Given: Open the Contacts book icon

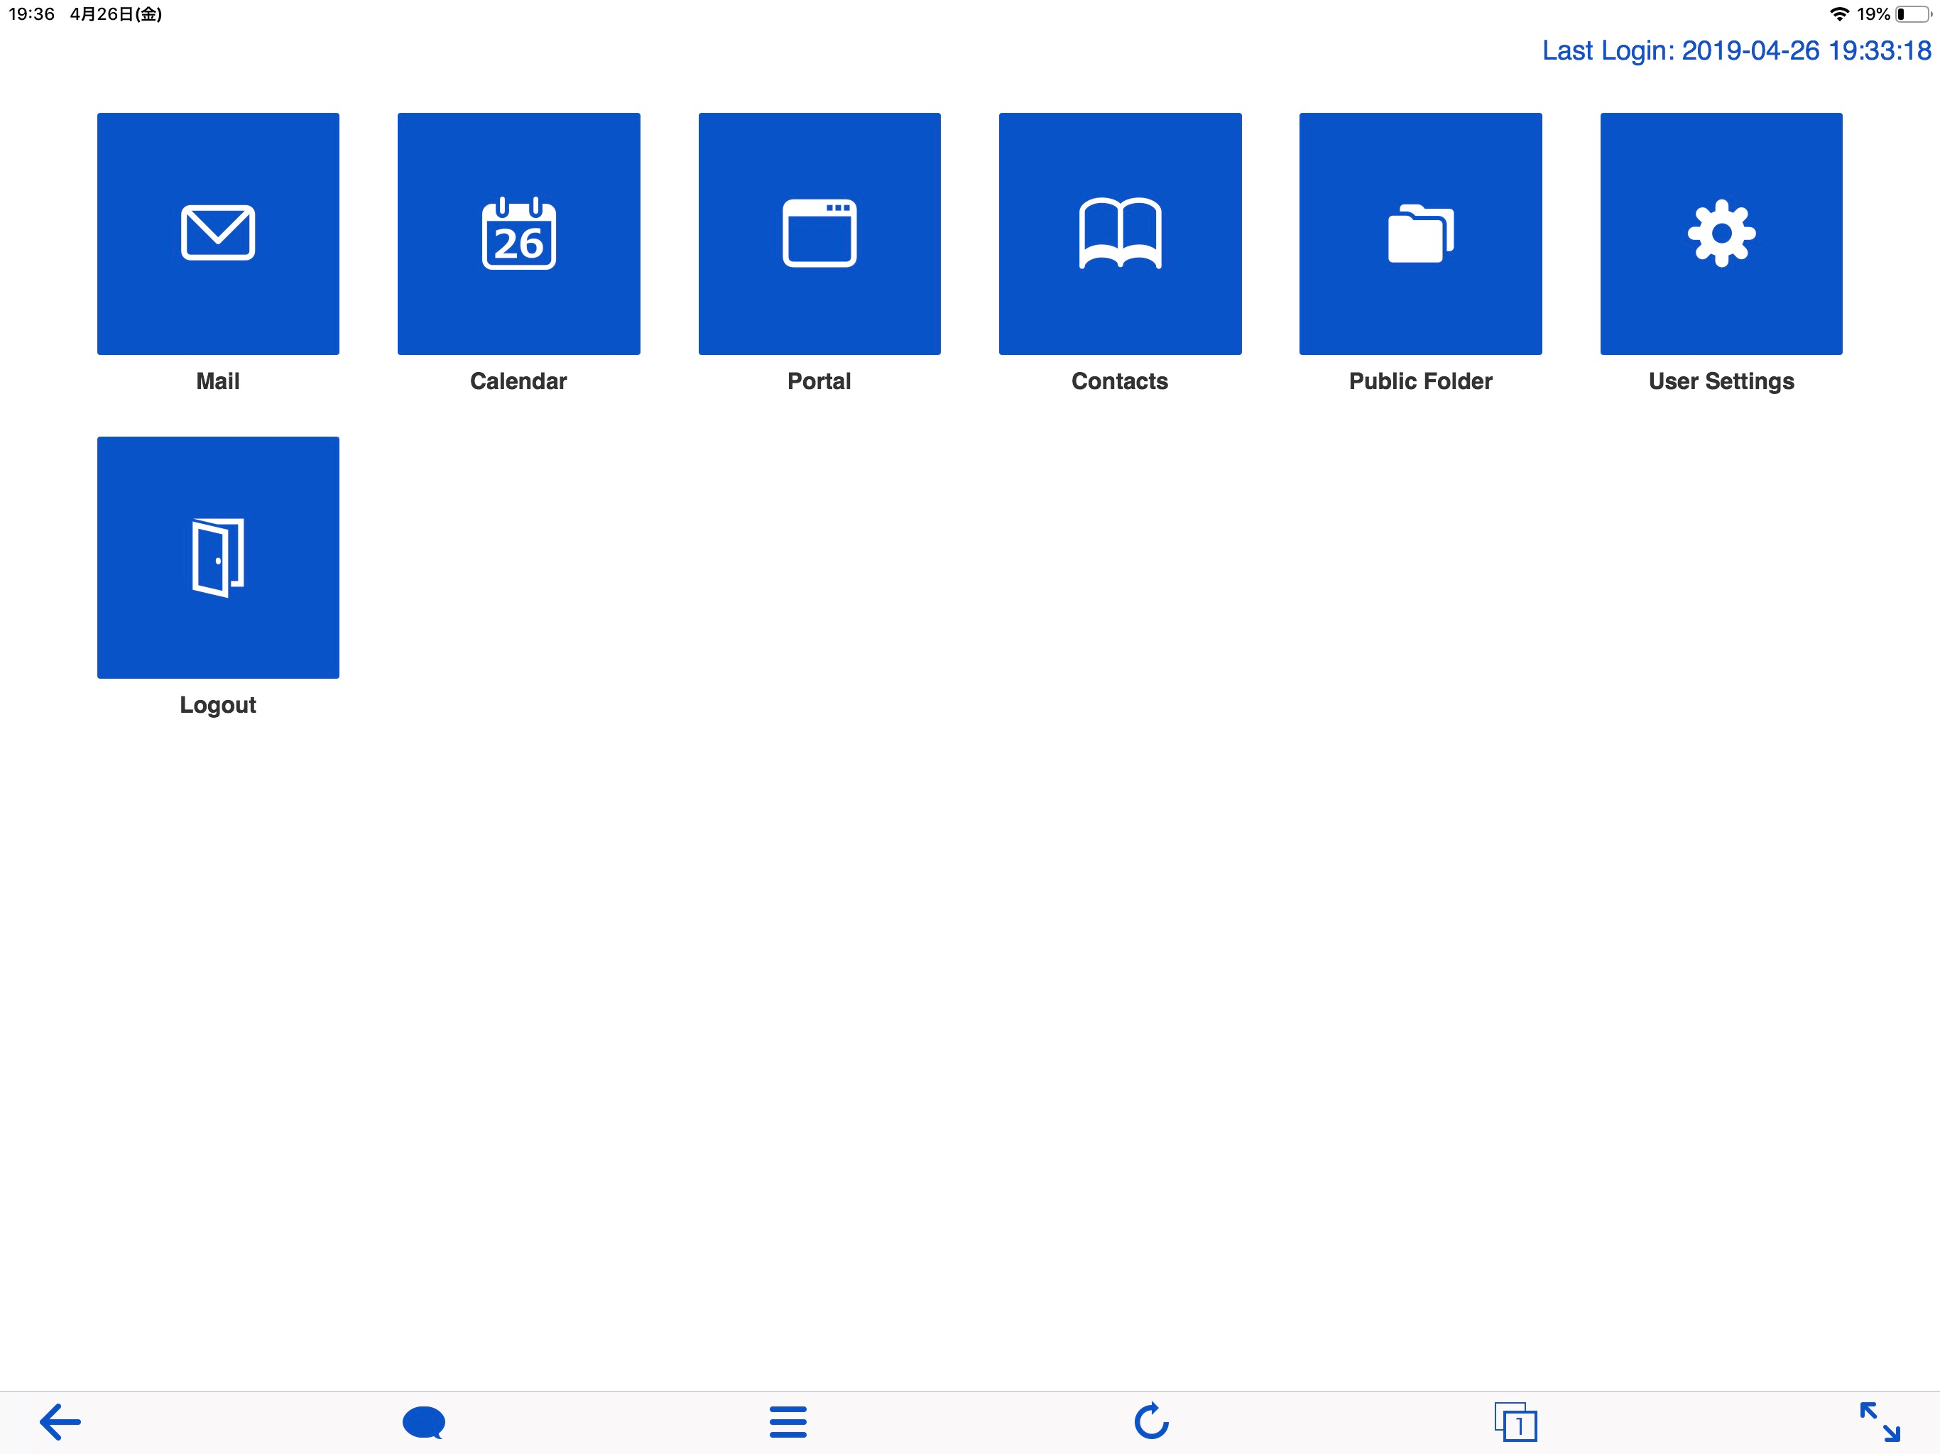Looking at the screenshot, I should pos(1120,234).
